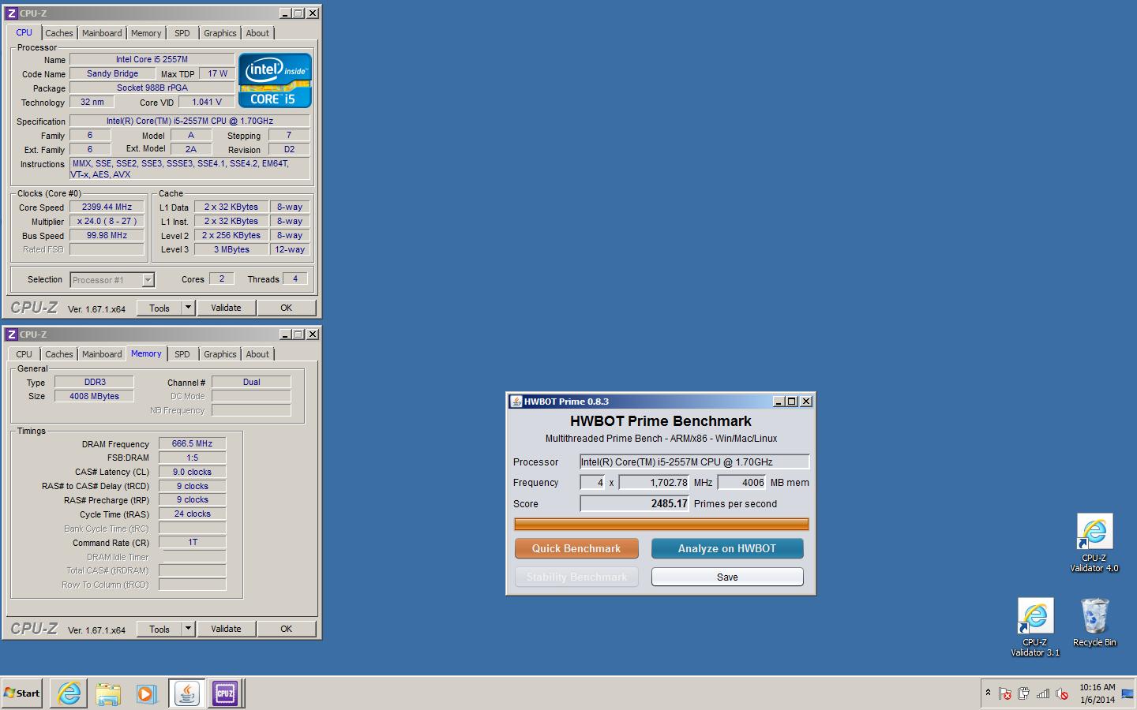Viewport: 1137px width, 710px height.
Task: Start the Quick Benchmark in HWBOT Prime
Action: [576, 548]
